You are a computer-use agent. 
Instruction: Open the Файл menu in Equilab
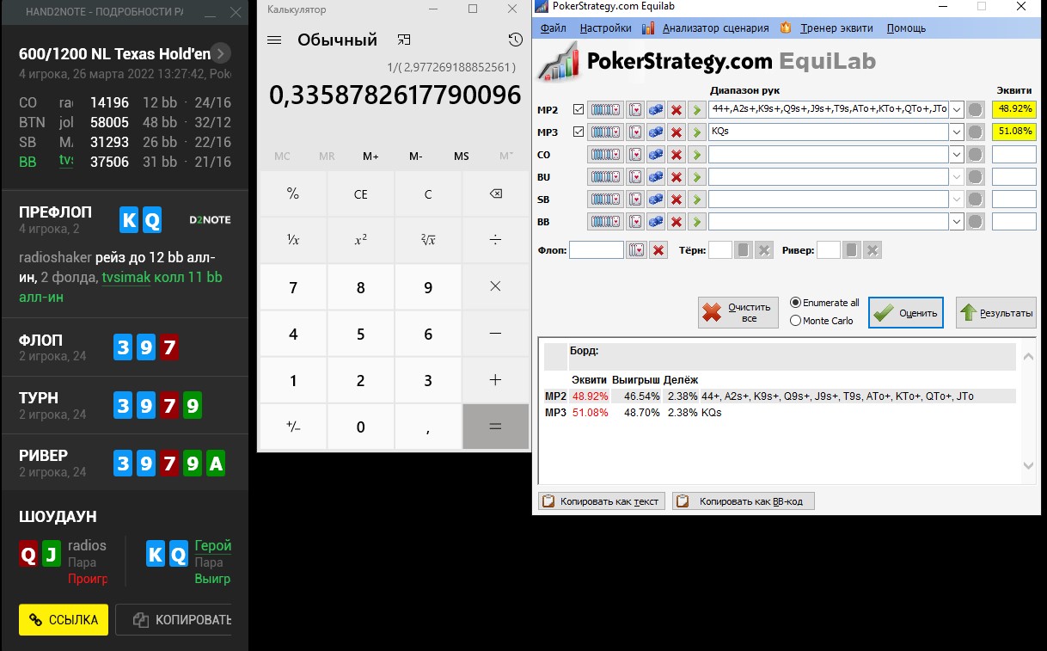[x=554, y=28]
